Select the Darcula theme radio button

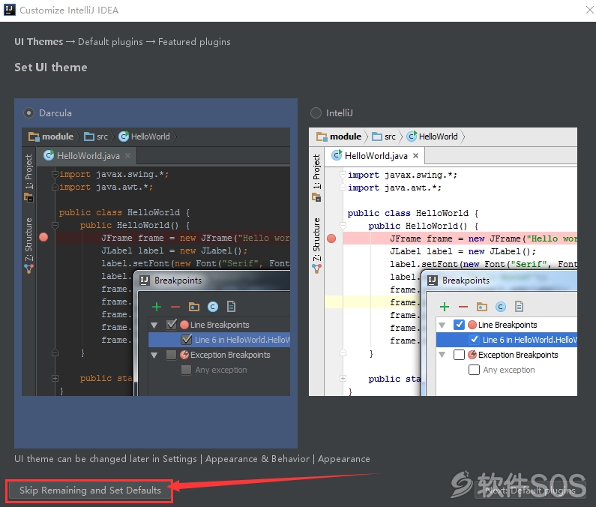coord(29,113)
